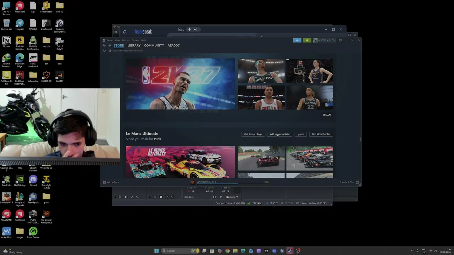Show hidden system tray icons
The image size is (454, 255).
[412, 251]
